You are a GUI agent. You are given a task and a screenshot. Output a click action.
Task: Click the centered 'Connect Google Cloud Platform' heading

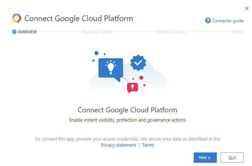127,110
